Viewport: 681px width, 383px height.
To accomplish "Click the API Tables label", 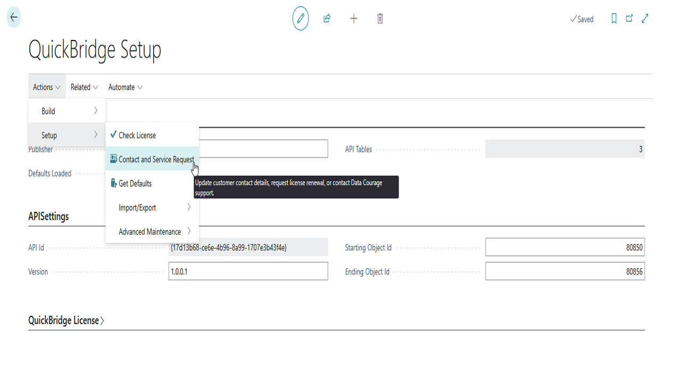I will click(359, 149).
